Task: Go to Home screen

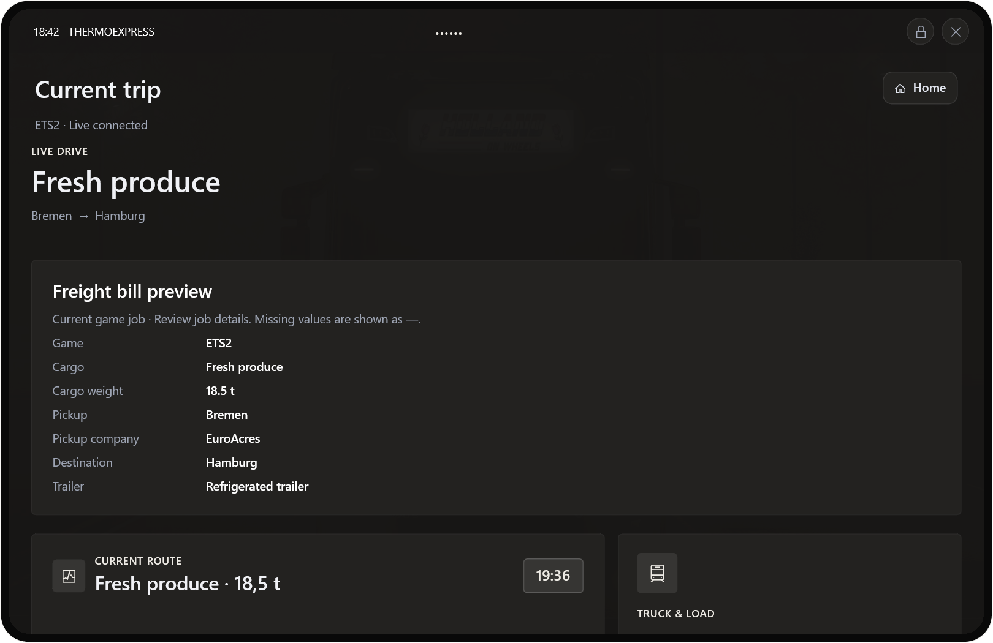Action: pos(919,88)
